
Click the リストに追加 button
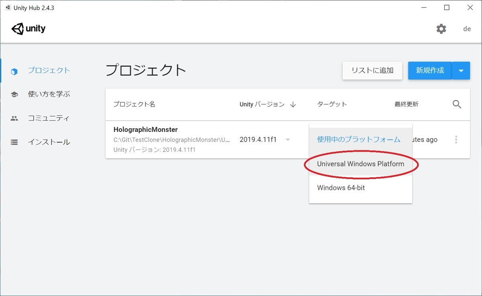[x=372, y=70]
